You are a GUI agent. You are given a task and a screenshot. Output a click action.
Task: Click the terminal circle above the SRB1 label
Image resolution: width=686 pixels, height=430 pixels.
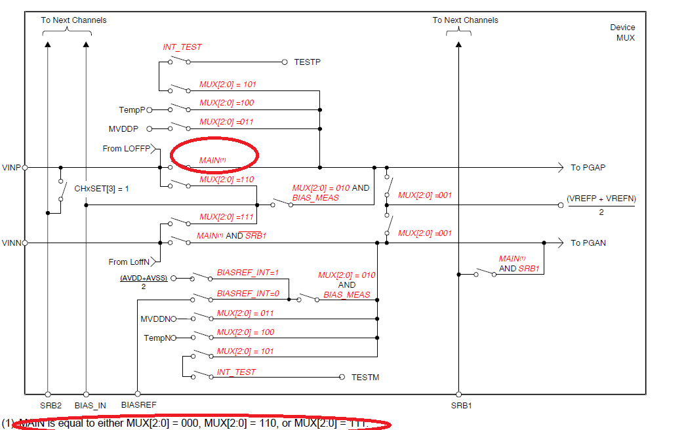click(x=458, y=394)
